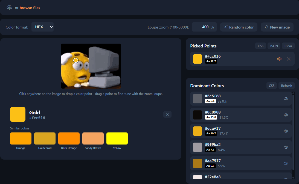Click the refresh icon in New image
Screen dimensions: 299x184
tap(266, 27)
